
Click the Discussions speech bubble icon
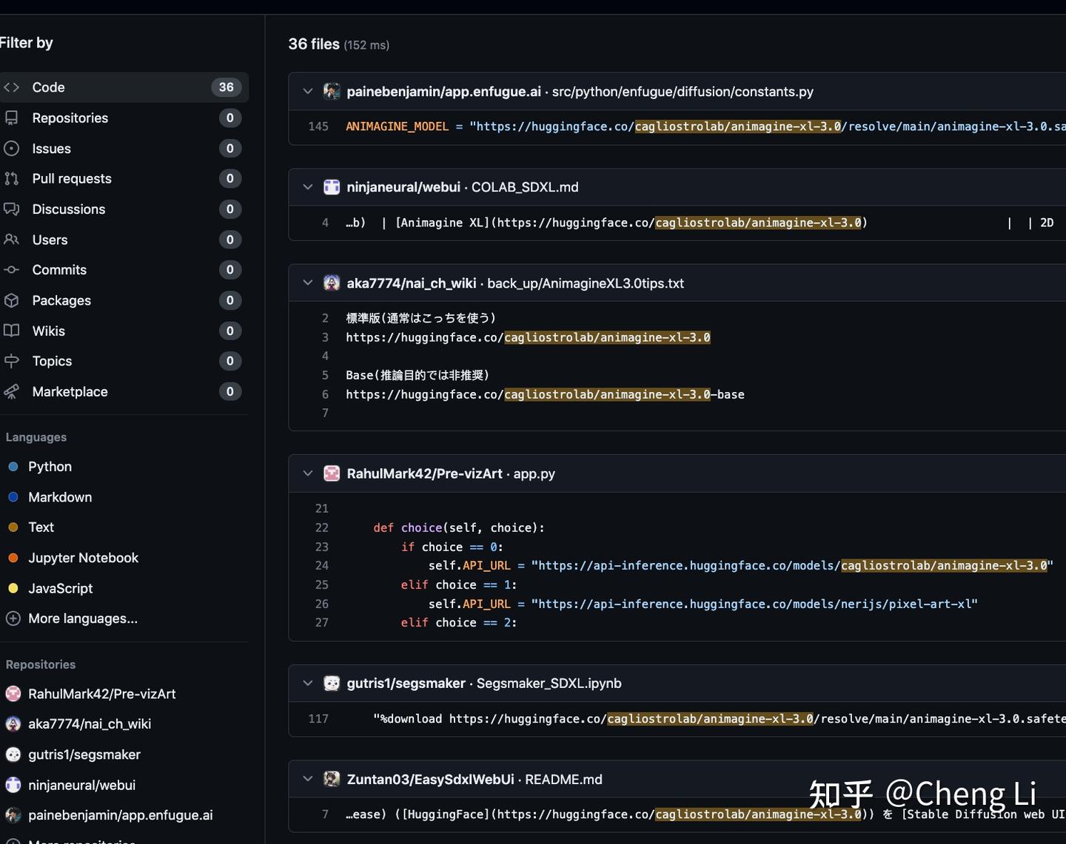pyautogui.click(x=12, y=209)
